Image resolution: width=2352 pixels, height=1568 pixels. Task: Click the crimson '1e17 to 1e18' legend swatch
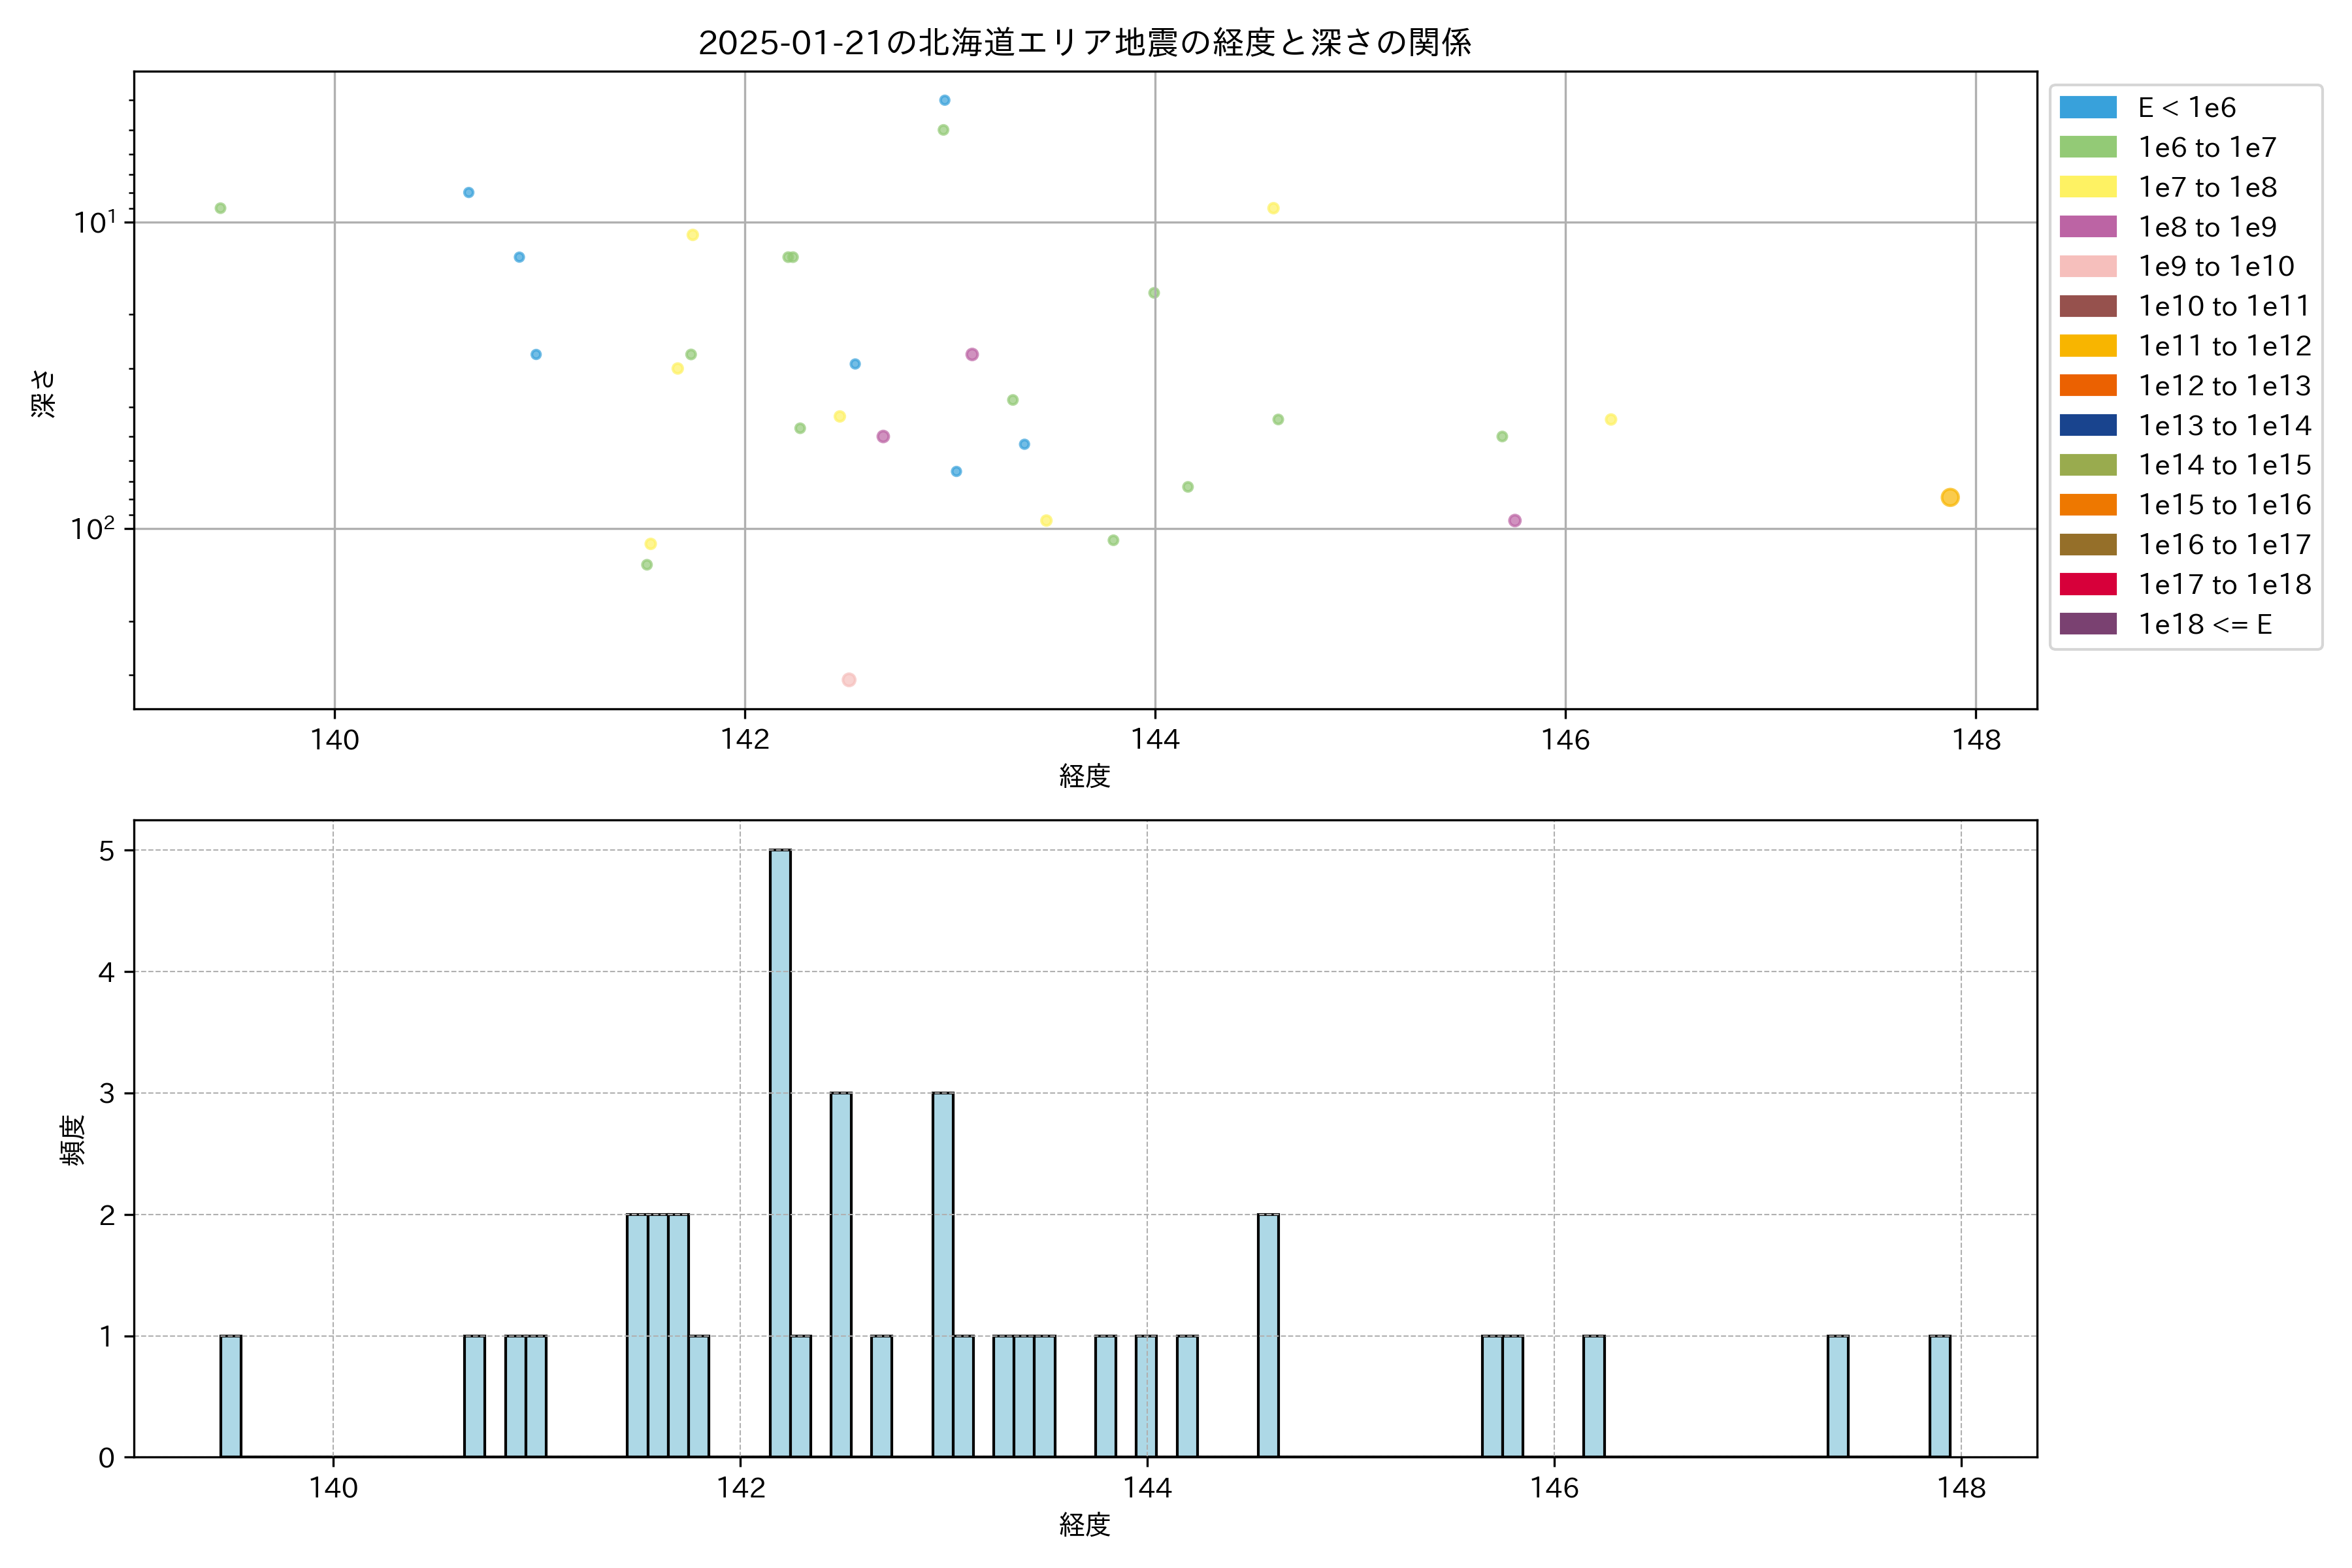point(2088,584)
